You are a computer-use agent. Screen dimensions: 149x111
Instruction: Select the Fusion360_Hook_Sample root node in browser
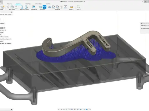click(6, 15)
